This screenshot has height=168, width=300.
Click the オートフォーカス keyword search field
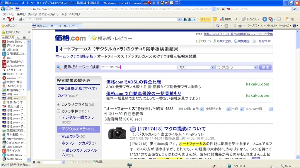[x=139, y=67]
